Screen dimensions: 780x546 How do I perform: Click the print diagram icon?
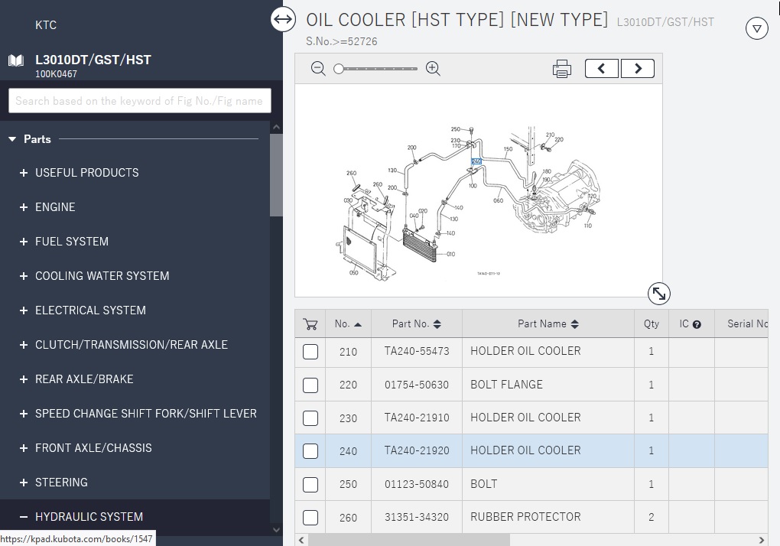[561, 69]
